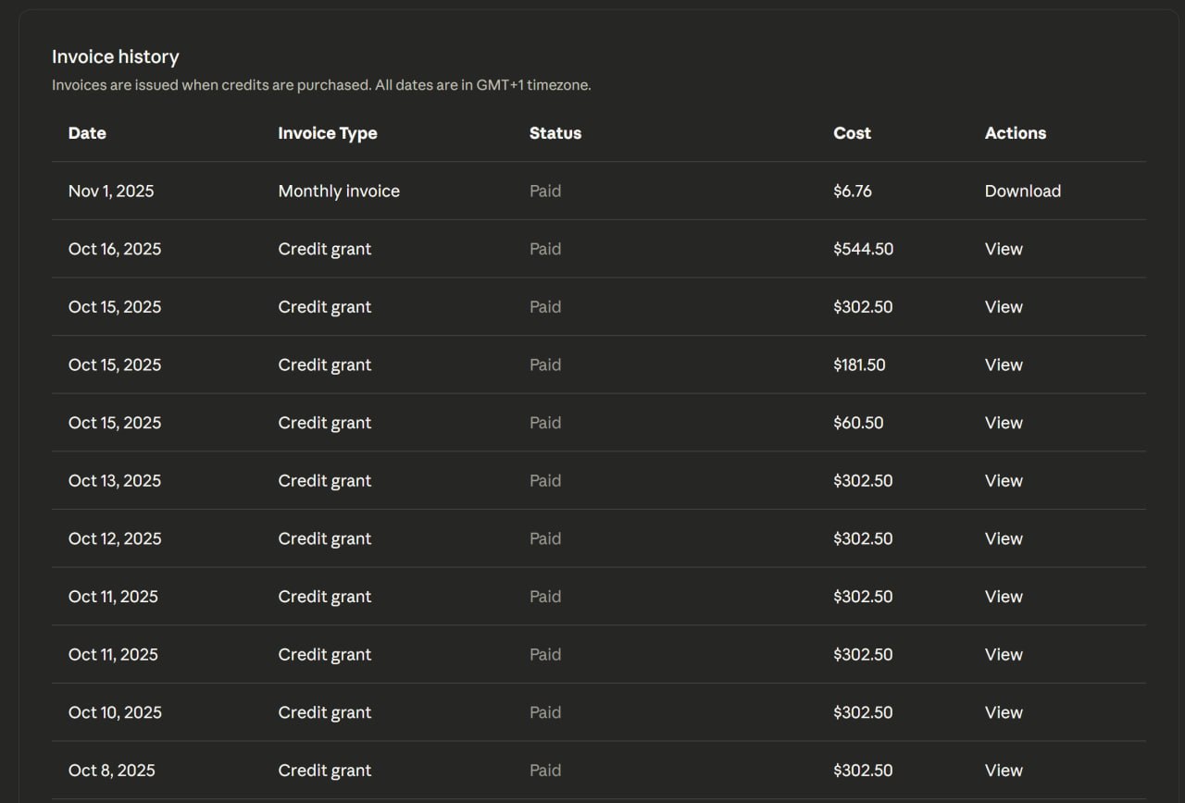The width and height of the screenshot is (1185, 803).
Task: Click the Monthly invoice type cell
Action: coord(339,191)
